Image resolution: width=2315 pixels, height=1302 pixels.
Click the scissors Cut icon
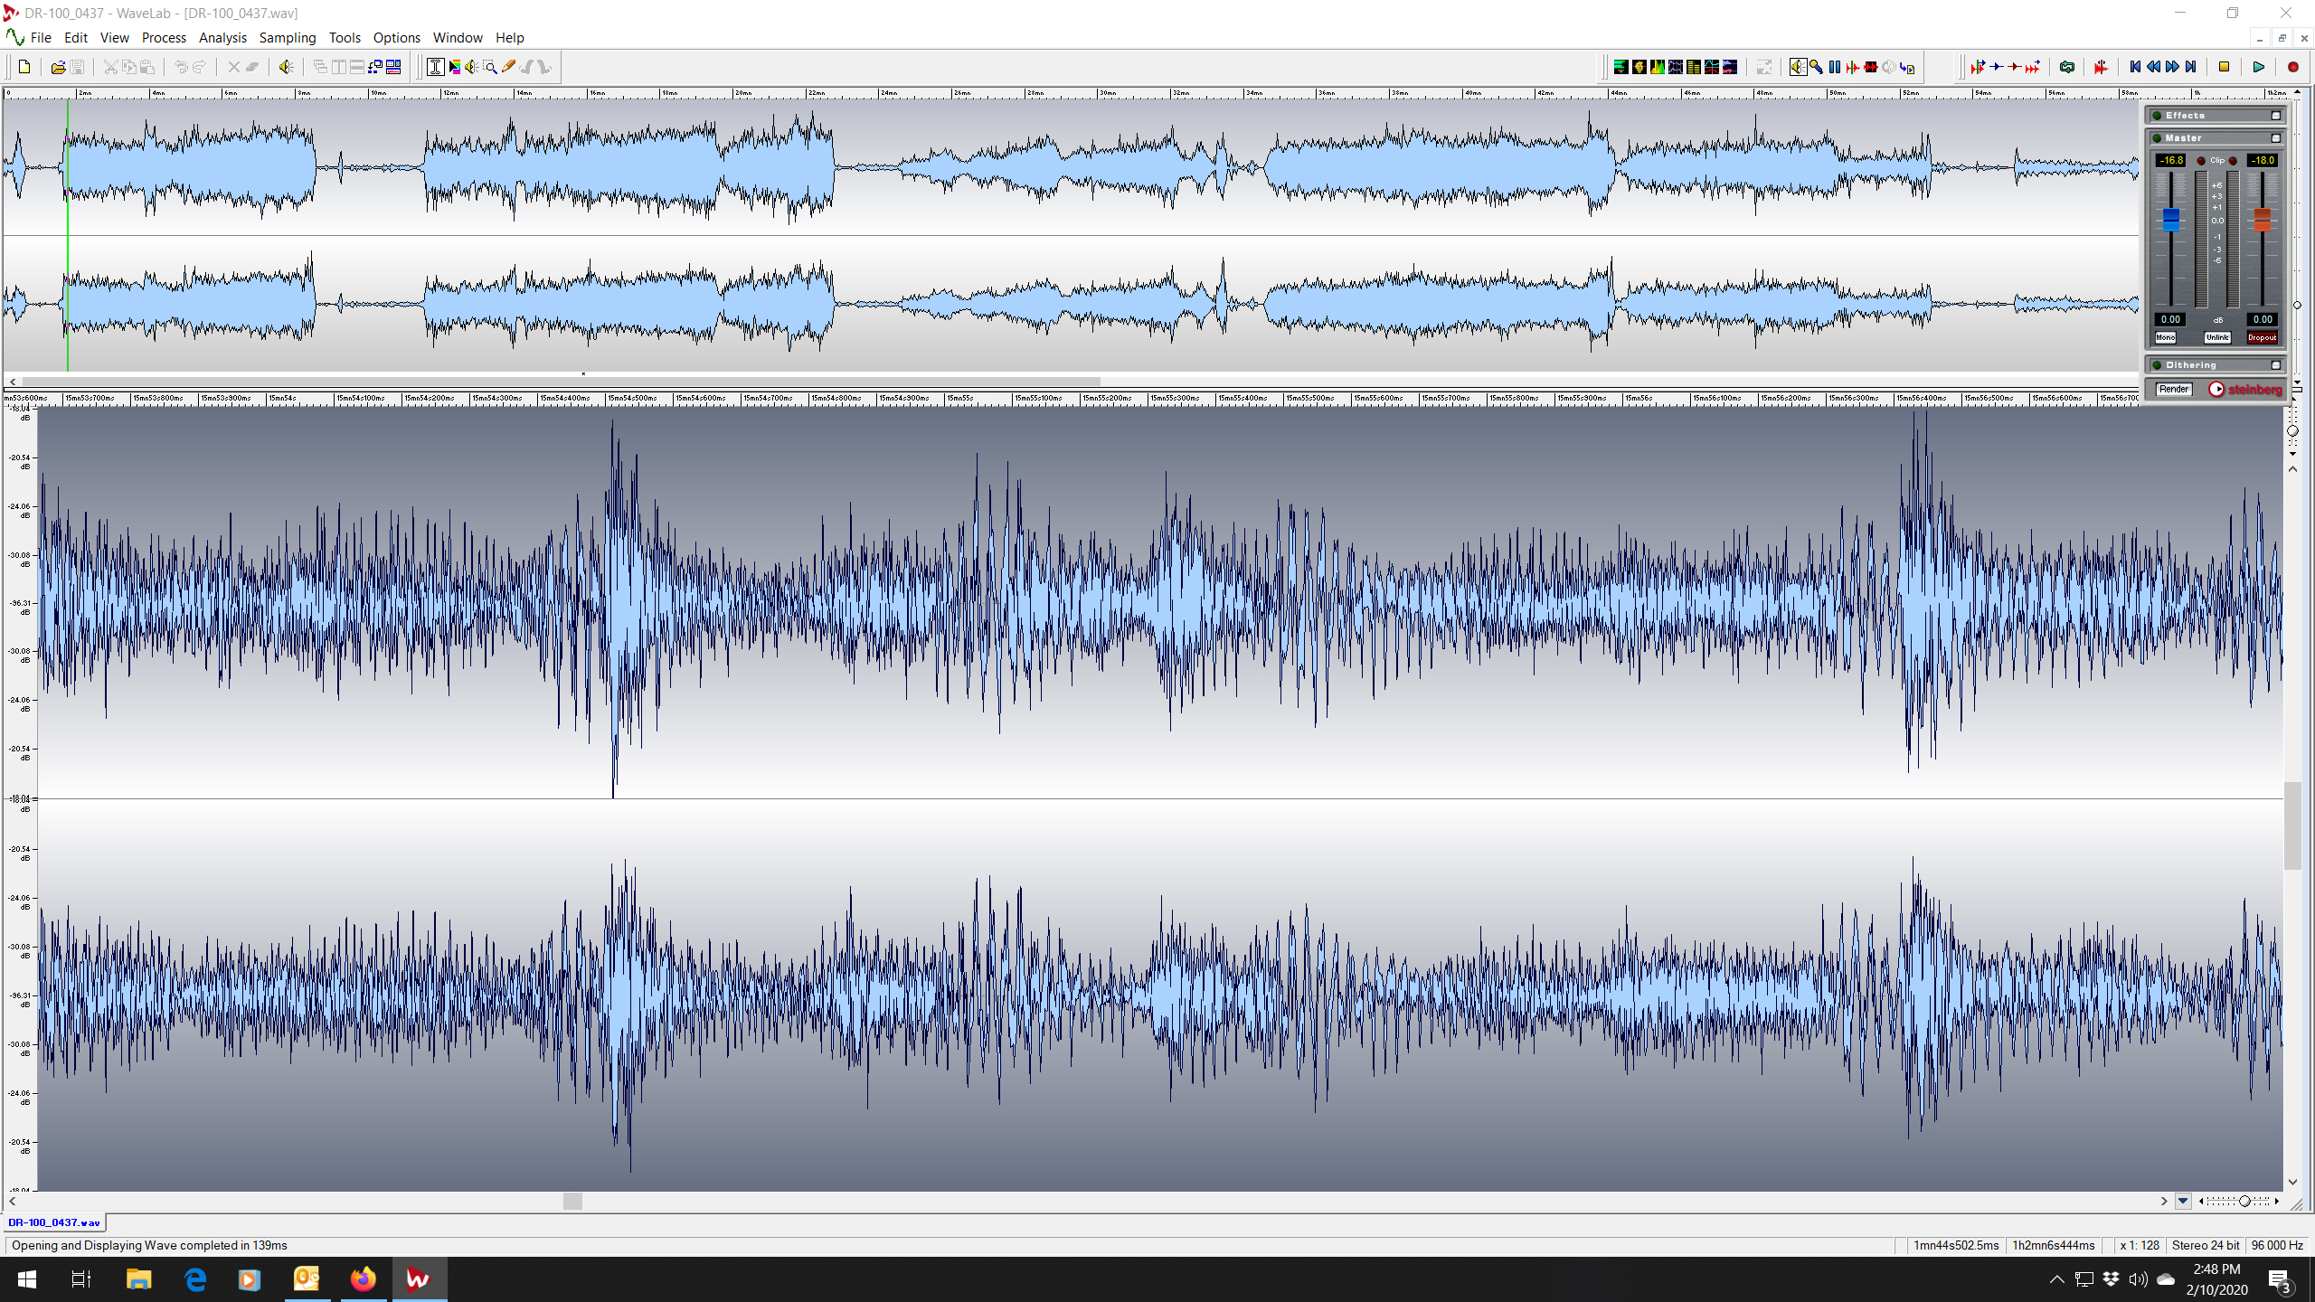pyautogui.click(x=110, y=66)
